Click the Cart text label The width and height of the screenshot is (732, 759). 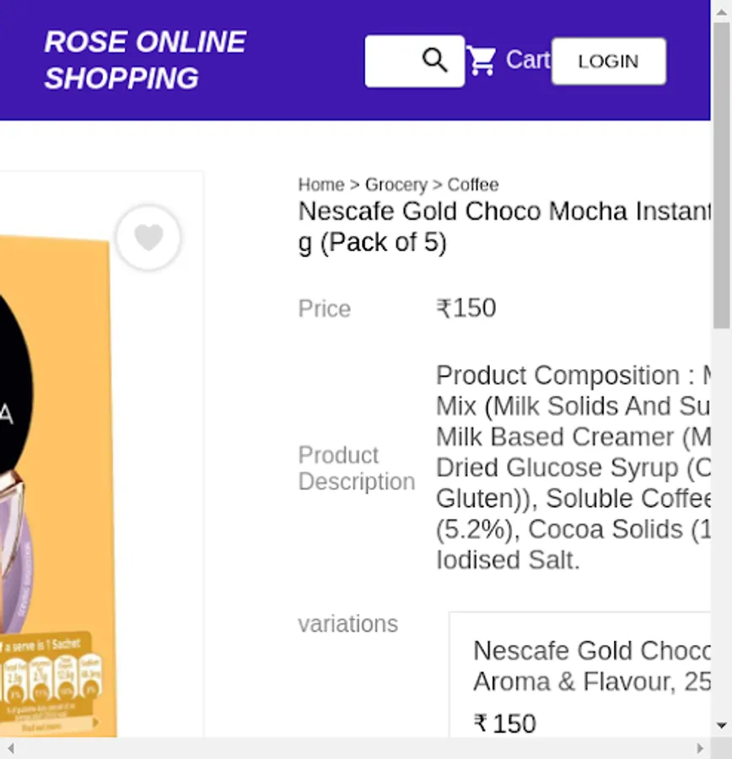point(527,60)
